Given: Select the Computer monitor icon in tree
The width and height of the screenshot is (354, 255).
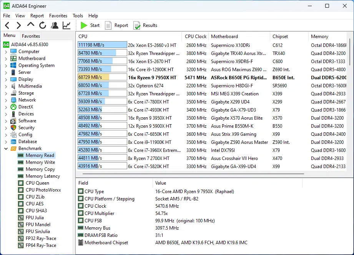Looking at the screenshot, I should pos(13,52).
